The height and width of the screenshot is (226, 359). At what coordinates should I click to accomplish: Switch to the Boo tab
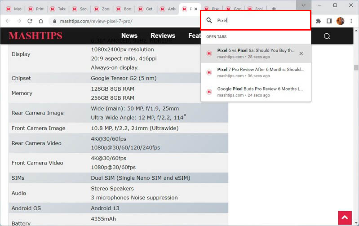coord(124,9)
